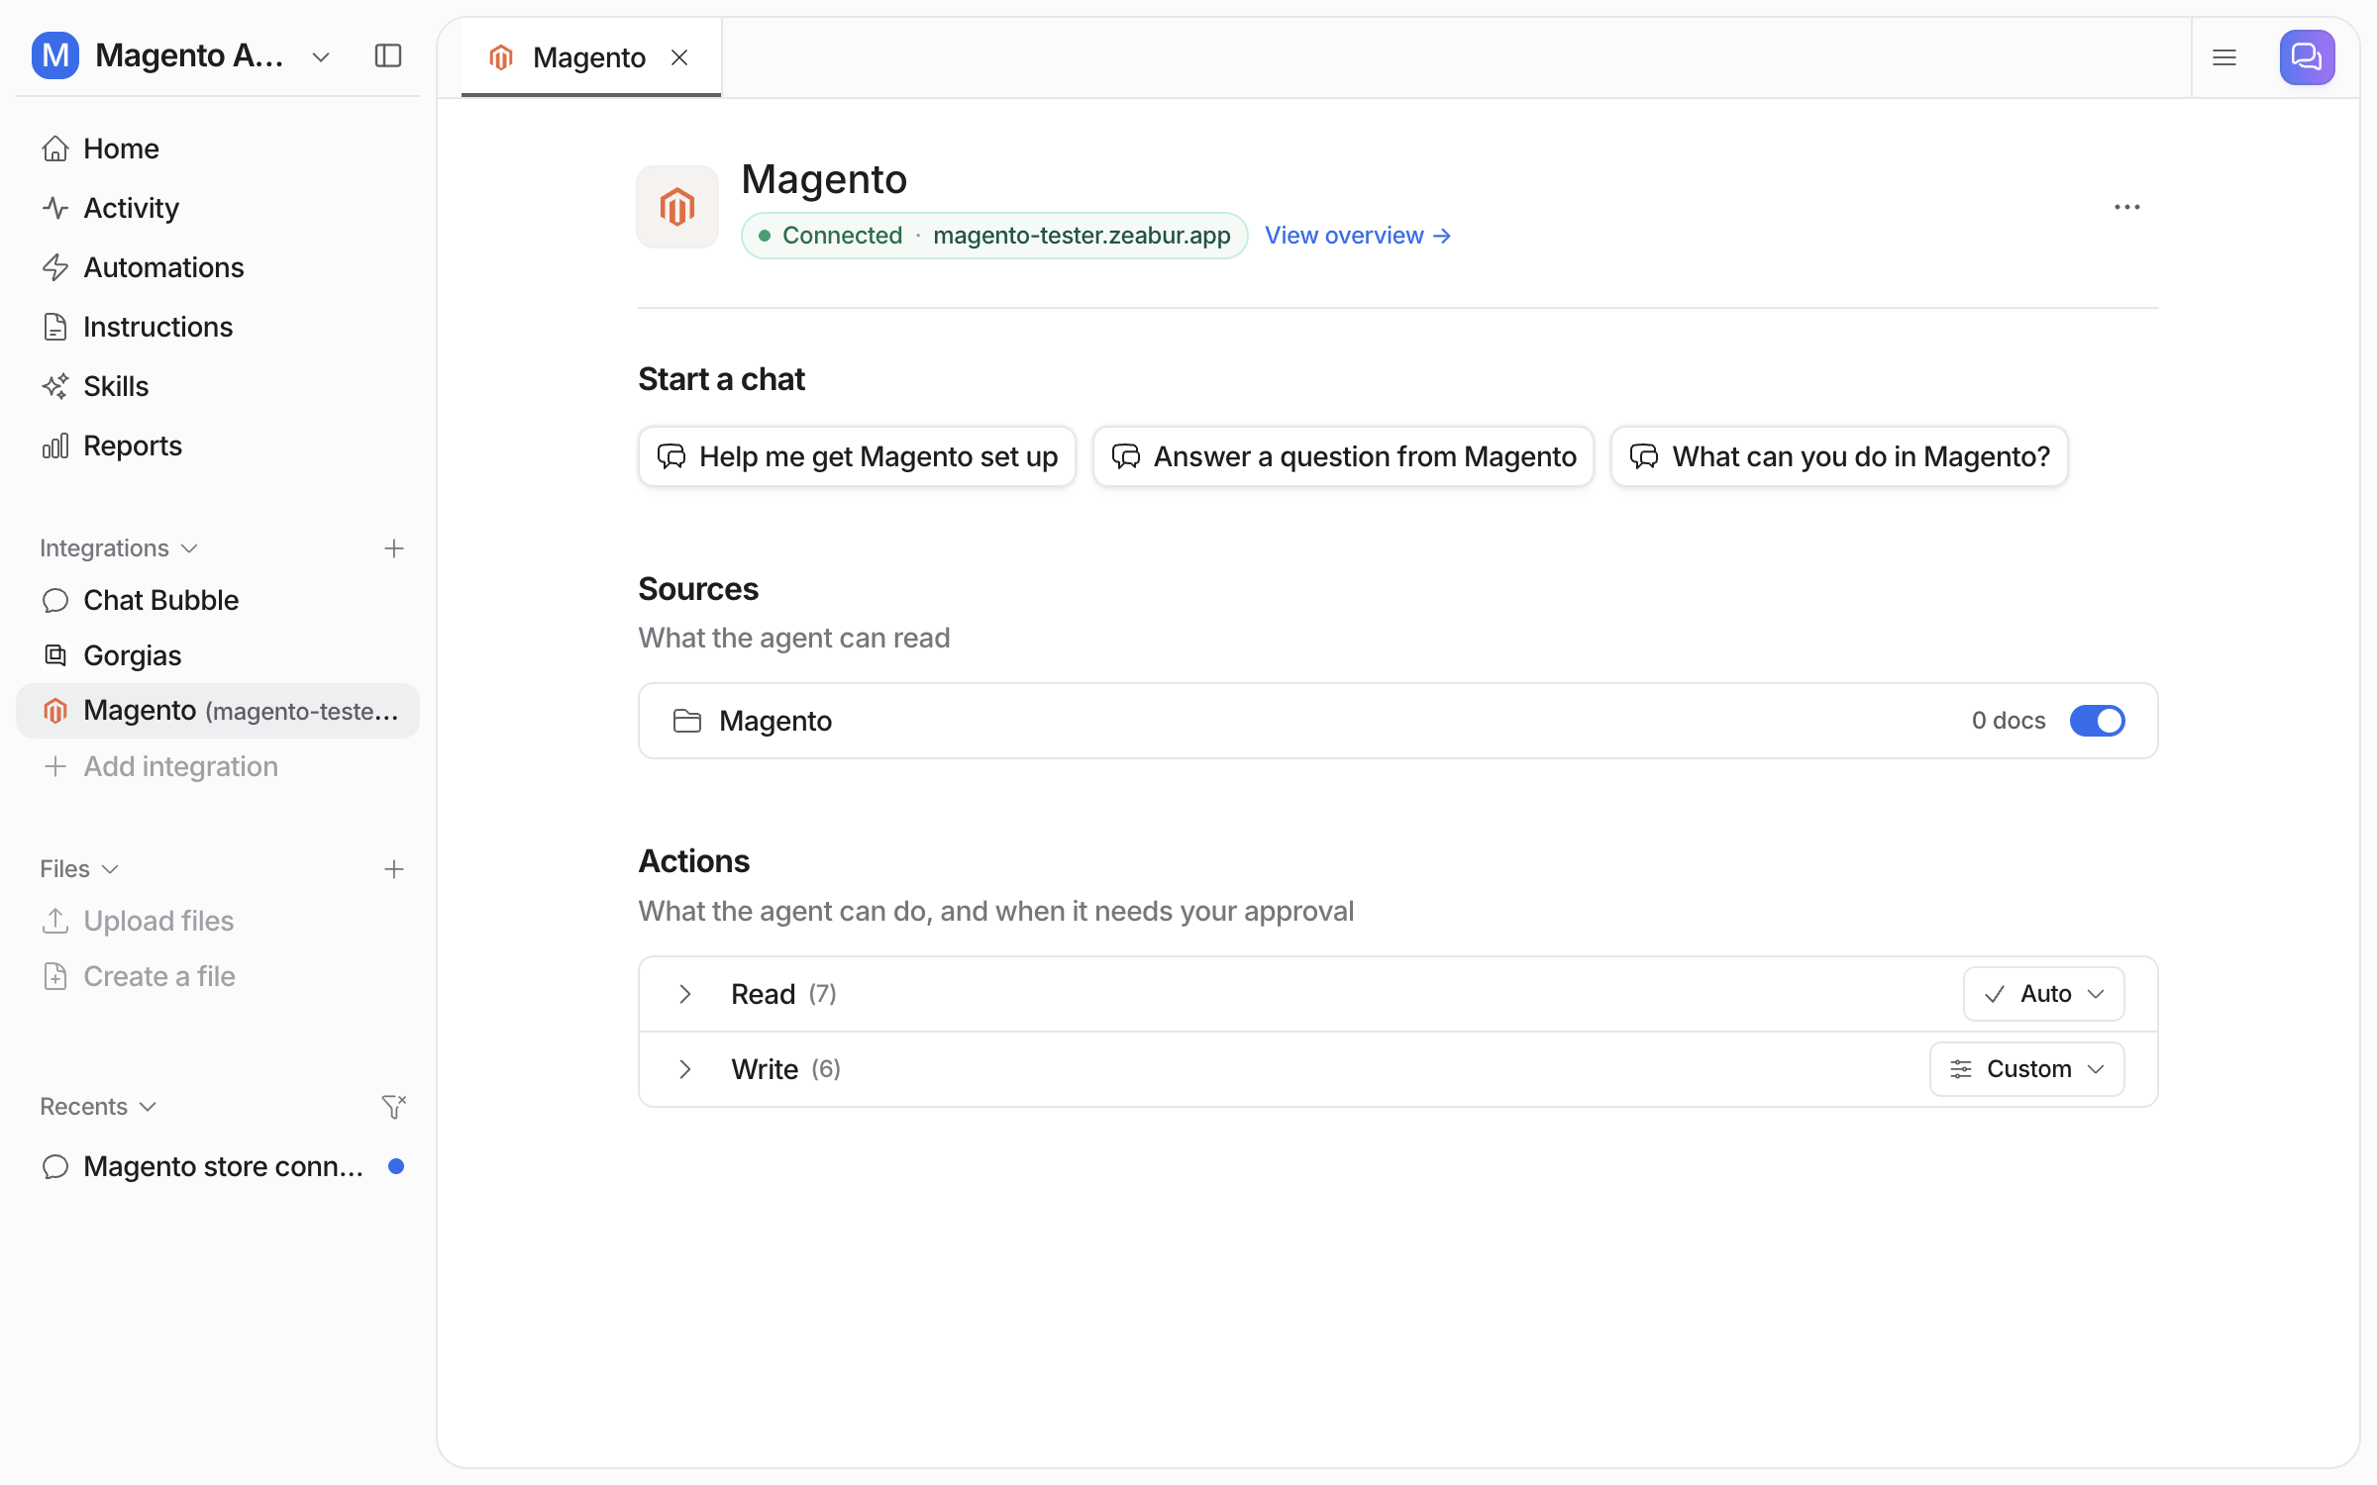The width and height of the screenshot is (2377, 1485).
Task: Open the Custom approval dropdown
Action: click(2026, 1069)
